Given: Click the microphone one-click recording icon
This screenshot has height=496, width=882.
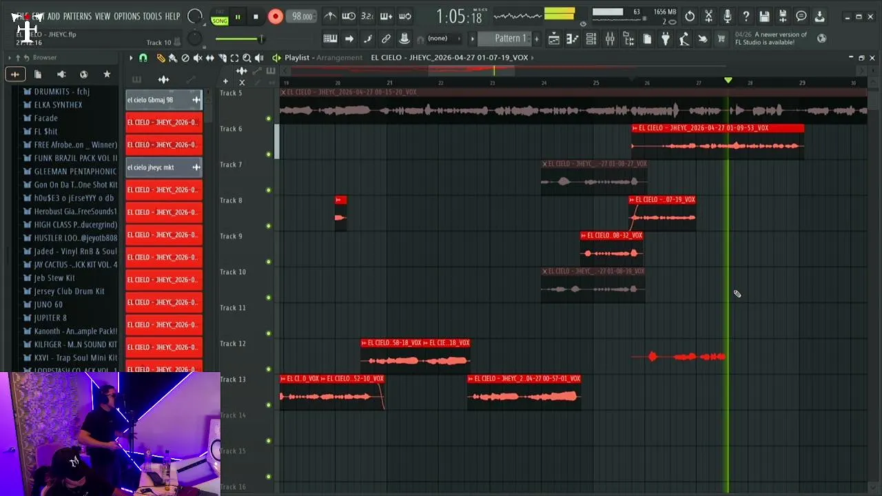Looking at the screenshot, I should click(x=727, y=17).
